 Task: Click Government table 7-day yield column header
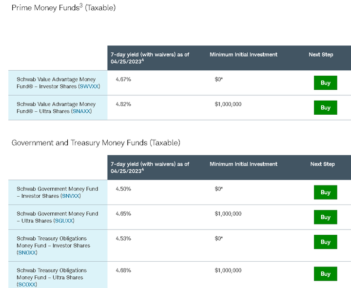coord(150,167)
